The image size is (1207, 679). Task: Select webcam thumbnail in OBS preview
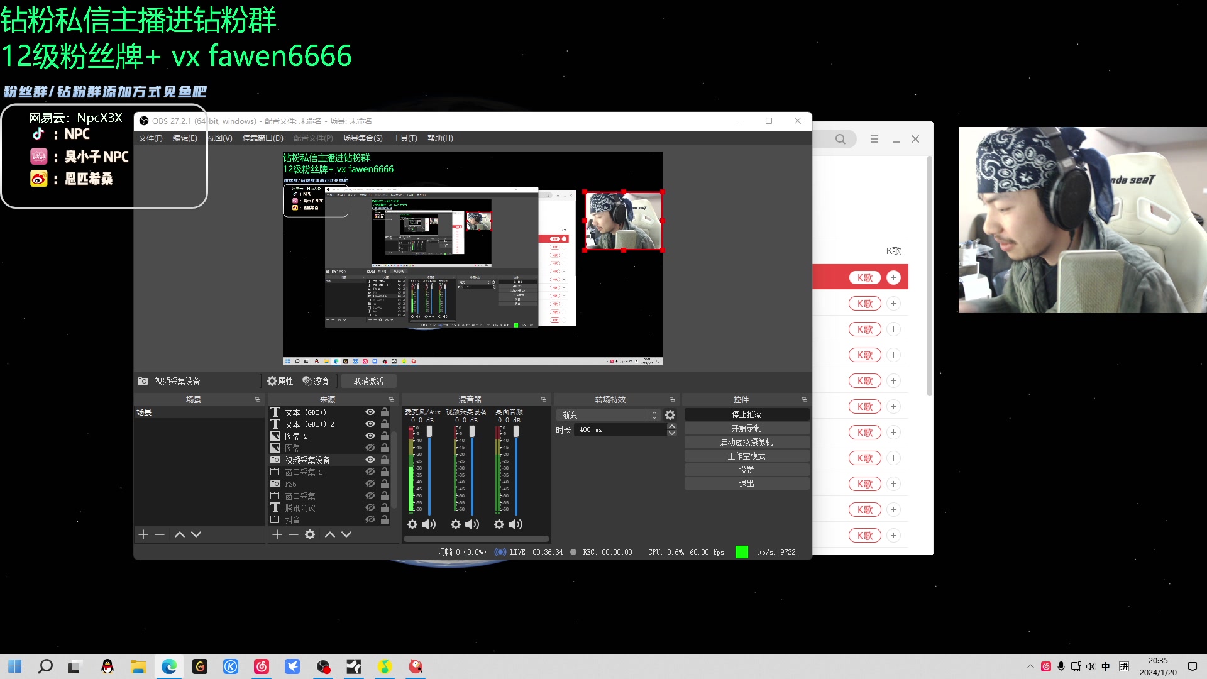624,221
